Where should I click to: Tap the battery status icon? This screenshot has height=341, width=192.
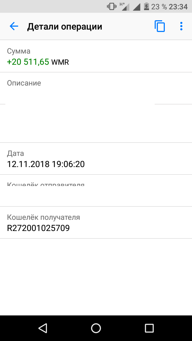click(x=146, y=6)
